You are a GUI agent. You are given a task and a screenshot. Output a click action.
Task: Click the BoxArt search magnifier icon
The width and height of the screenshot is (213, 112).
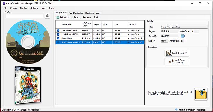pos(47,16)
